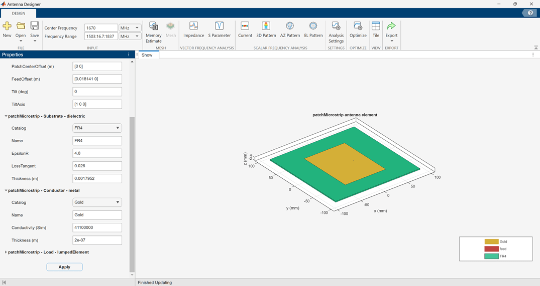
Task: Open the conductor Catalog dropdown showing Gold
Action: (x=97, y=202)
